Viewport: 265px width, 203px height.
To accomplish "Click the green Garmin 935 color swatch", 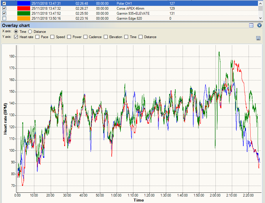I will click(24, 13).
